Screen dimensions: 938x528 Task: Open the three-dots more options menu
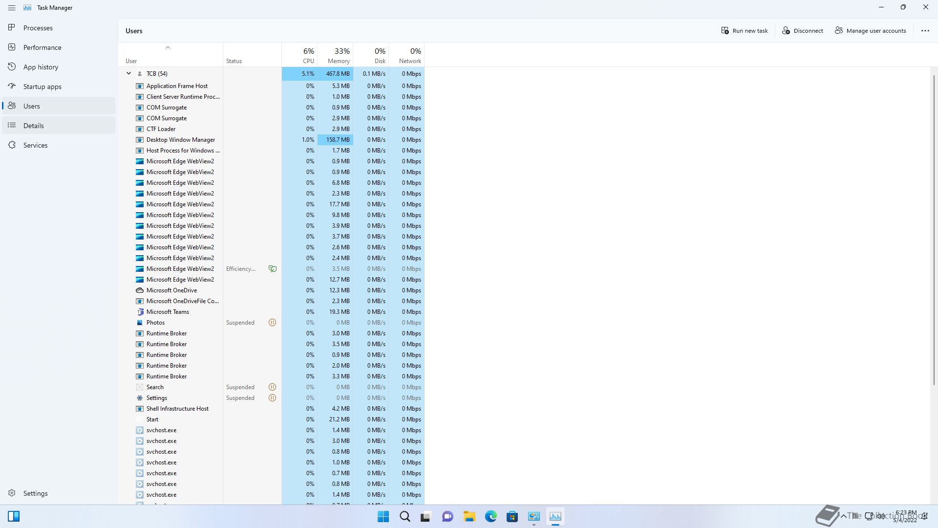(x=925, y=31)
